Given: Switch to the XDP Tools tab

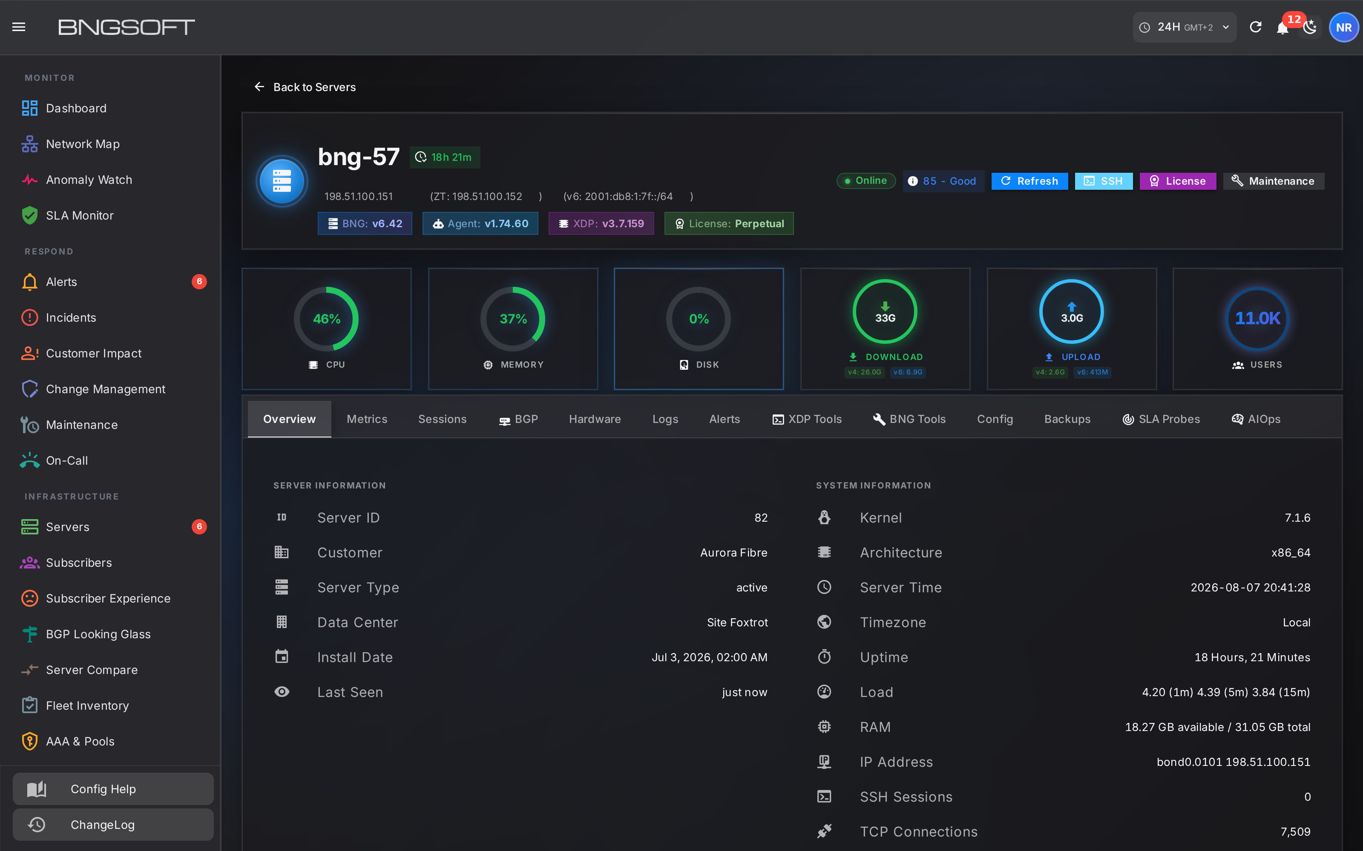Looking at the screenshot, I should [x=807, y=419].
